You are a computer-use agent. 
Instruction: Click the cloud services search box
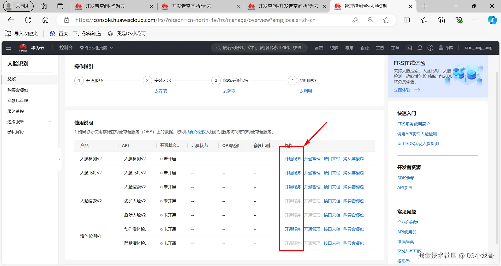(x=260, y=48)
